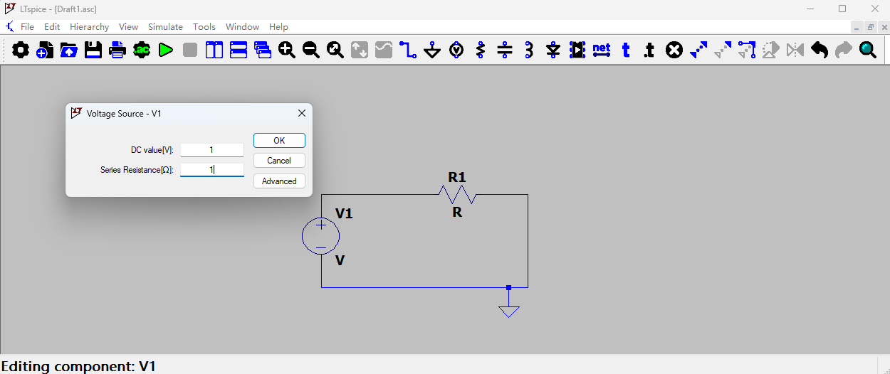Image resolution: width=890 pixels, height=374 pixels.
Task: Click into the Series Resistance field
Action: pos(212,170)
